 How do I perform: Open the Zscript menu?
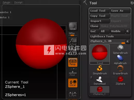18,3
